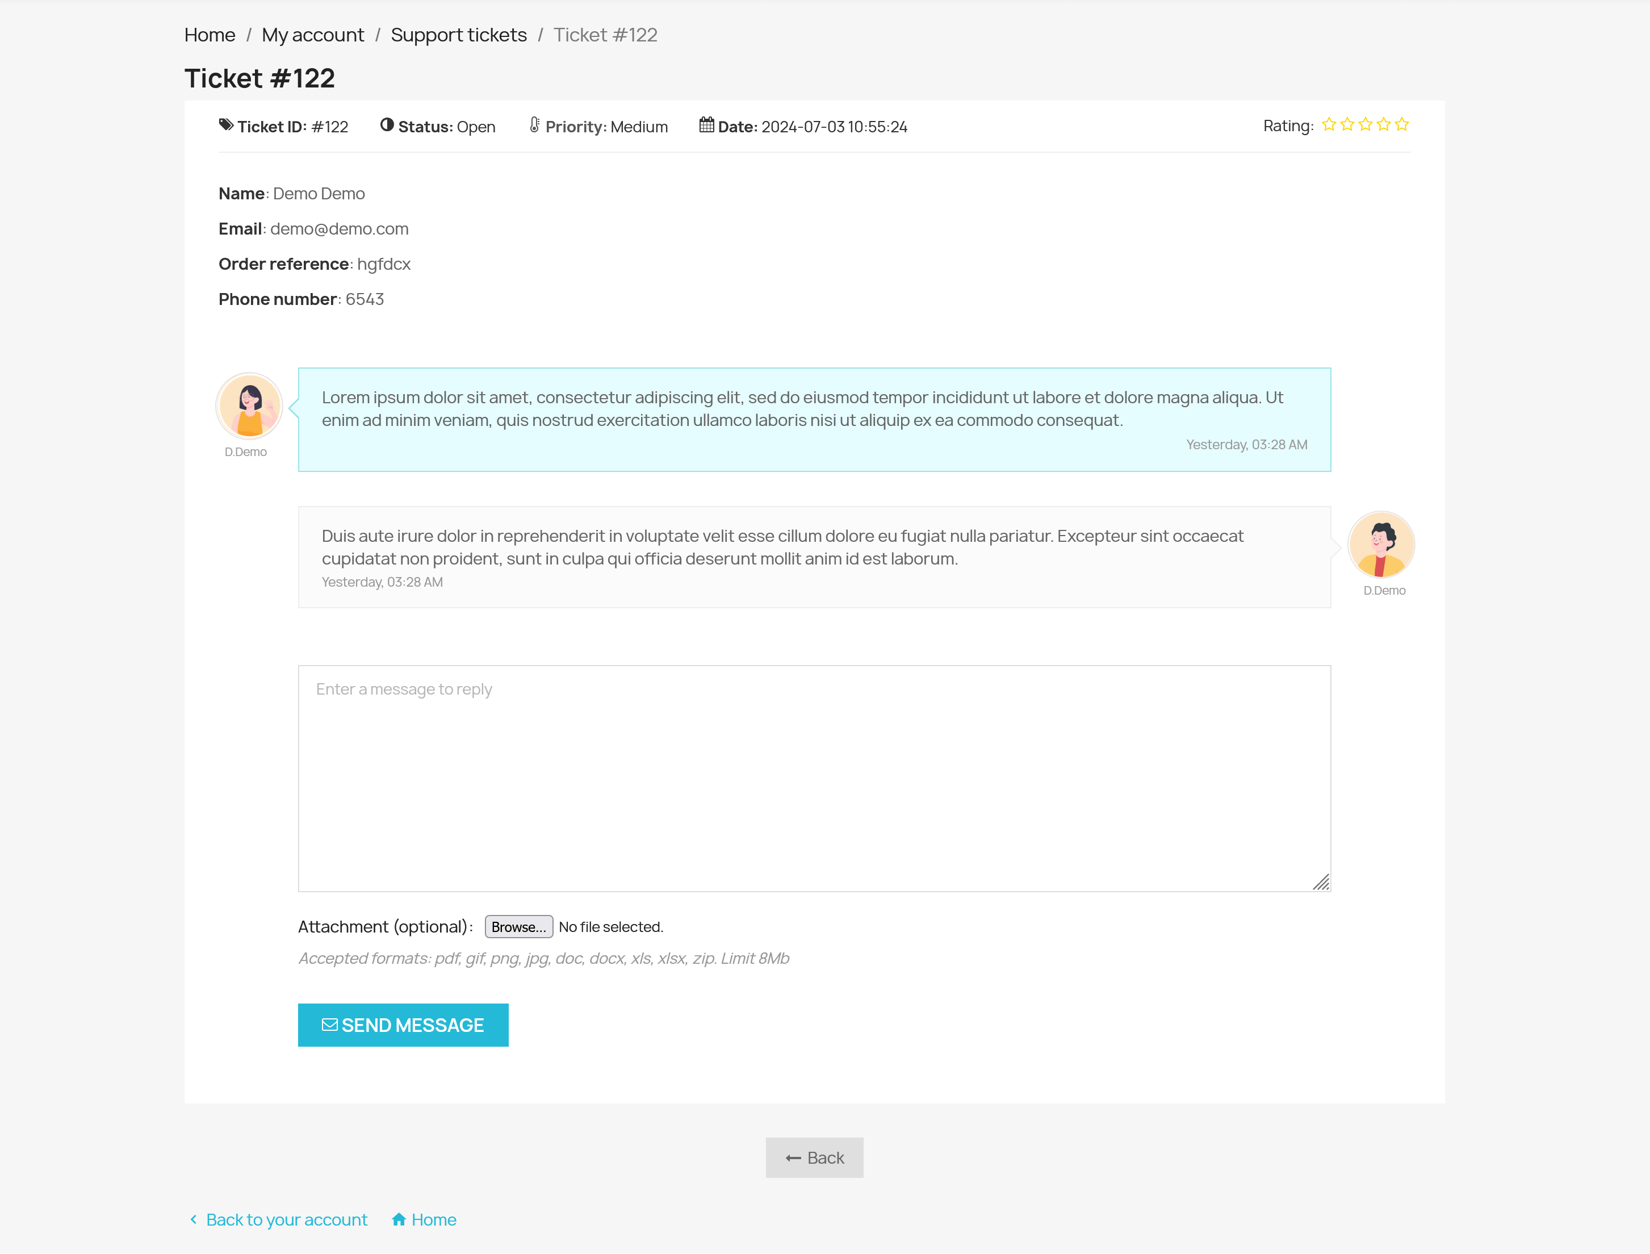Send the reply with the Send Message button
Viewport: 1650px width, 1254px height.
tap(403, 1025)
